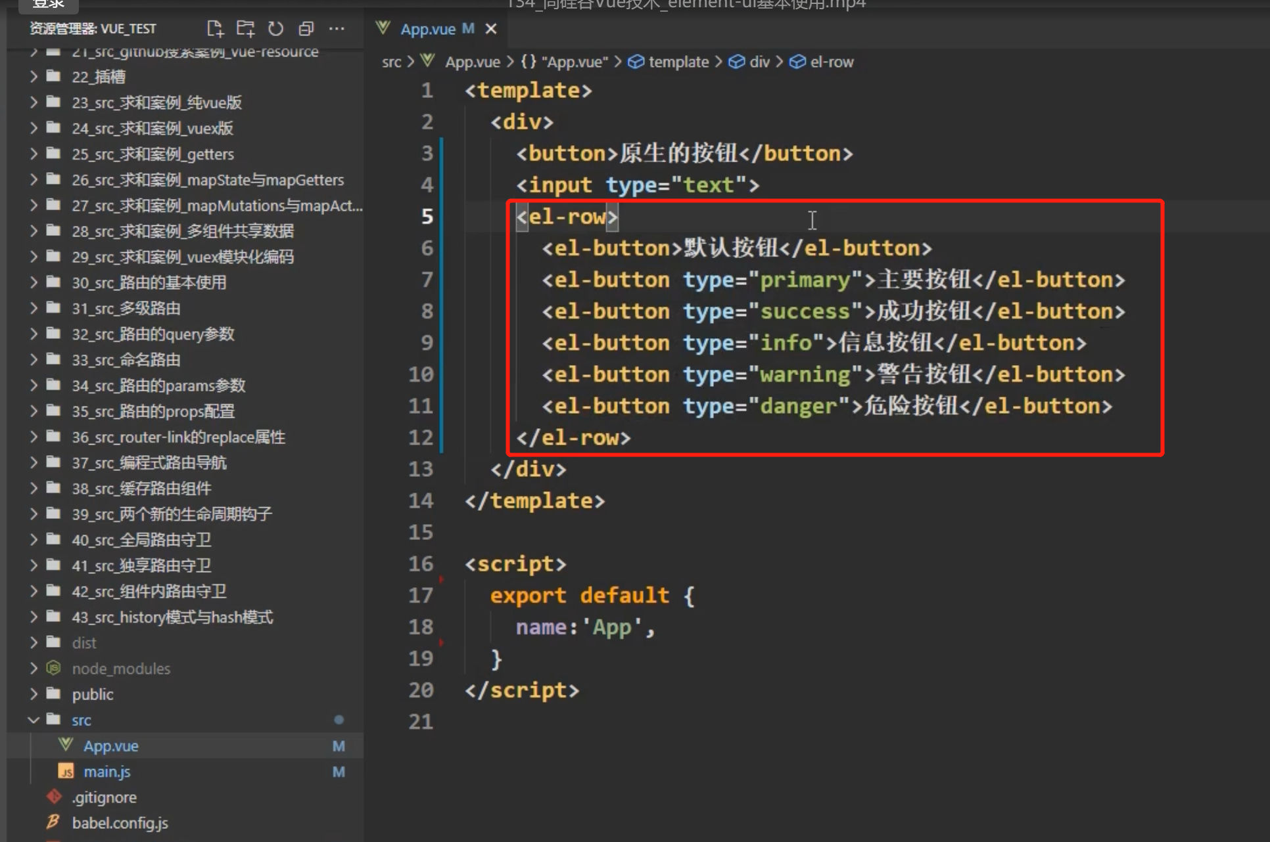Select folder 32_src_路由的query参数

click(x=185, y=334)
